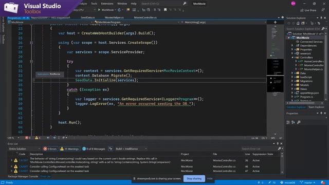This screenshot has width=329, height=185.
Task: Open the Extensions menu
Action: pyautogui.click(x=107, y=4)
